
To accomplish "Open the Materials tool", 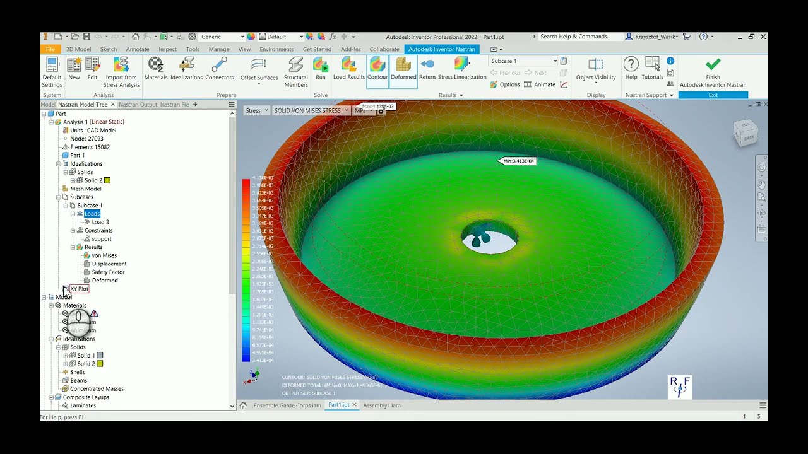I will click(156, 69).
